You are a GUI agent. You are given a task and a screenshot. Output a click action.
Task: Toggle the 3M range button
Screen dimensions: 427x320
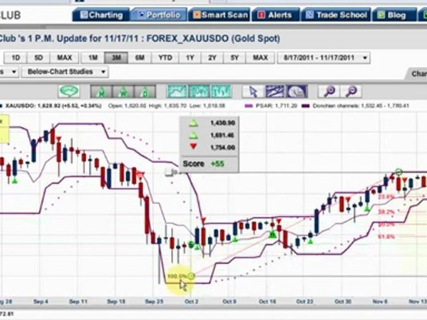point(116,58)
